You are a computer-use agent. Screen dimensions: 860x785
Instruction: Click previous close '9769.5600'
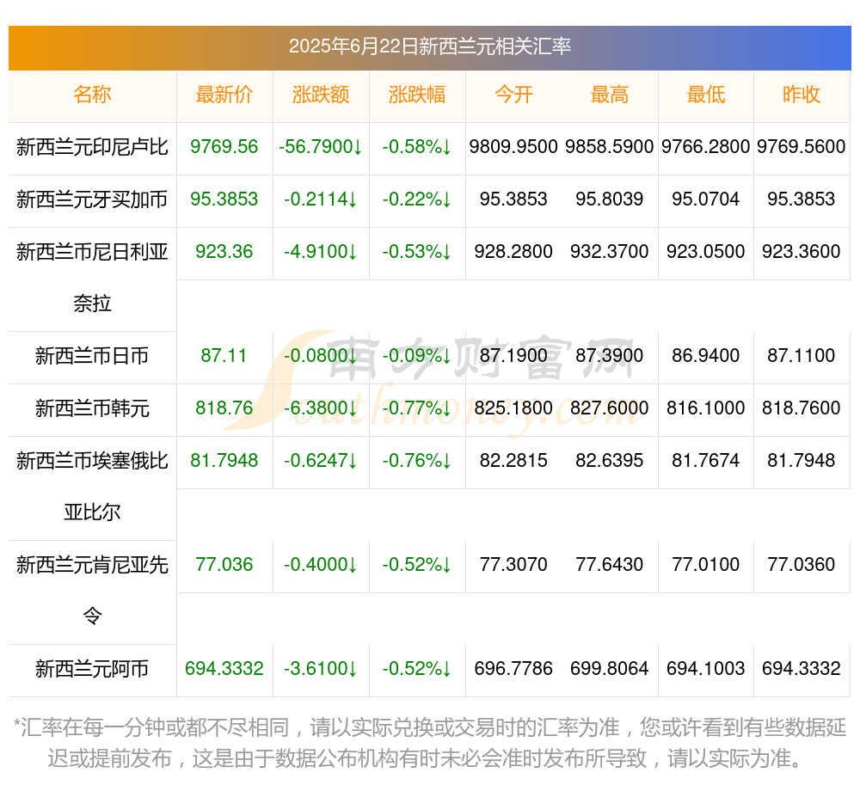point(802,147)
